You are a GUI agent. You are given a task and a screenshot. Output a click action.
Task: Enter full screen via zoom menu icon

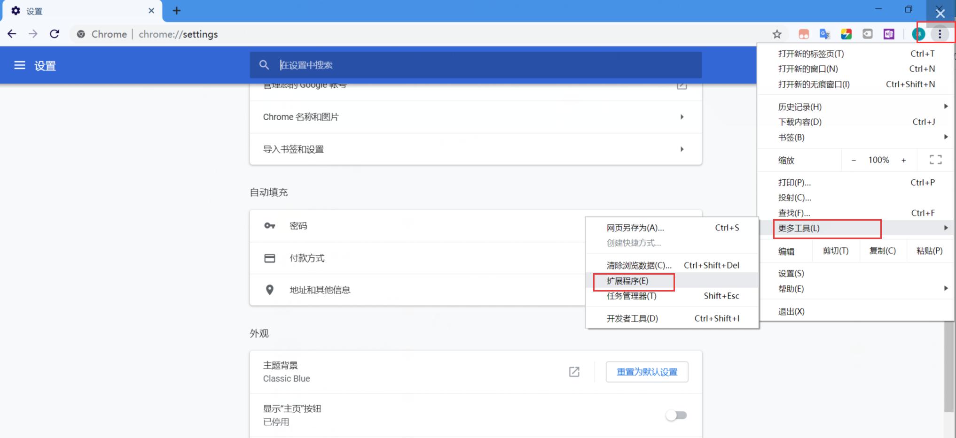pyautogui.click(x=935, y=160)
